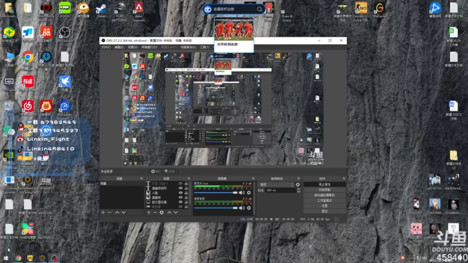Image resolution: width=468 pixels, height=263 pixels.
Task: Open the 文件(F) menu in OBS
Action: tap(106, 47)
